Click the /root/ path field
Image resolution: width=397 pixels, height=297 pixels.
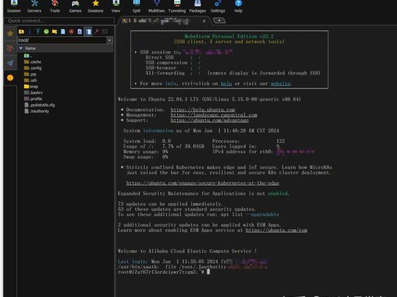(62, 40)
